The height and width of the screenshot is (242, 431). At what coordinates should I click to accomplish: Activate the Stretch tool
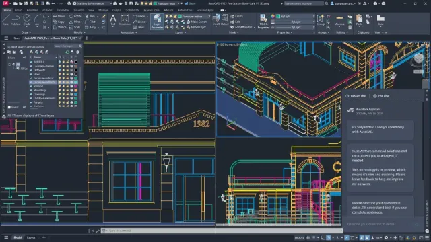click(x=60, y=27)
